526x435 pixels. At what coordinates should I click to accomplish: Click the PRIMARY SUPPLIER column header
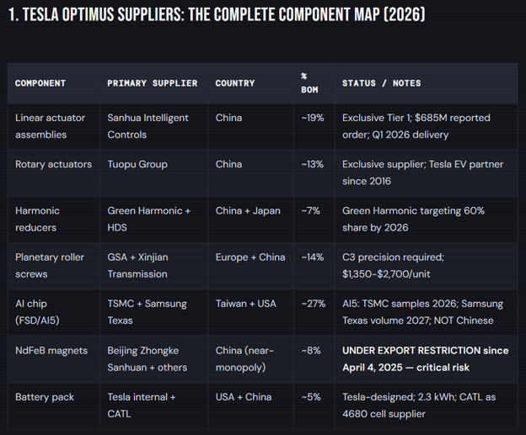point(153,83)
